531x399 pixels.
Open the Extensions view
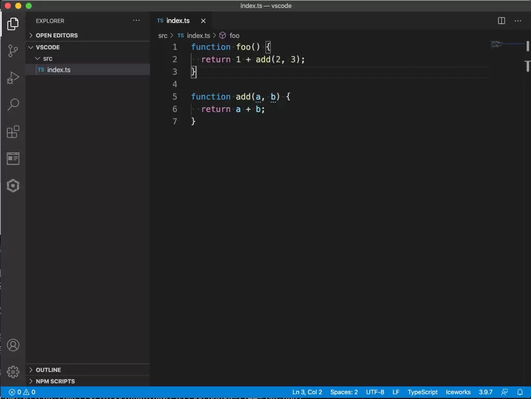pyautogui.click(x=13, y=132)
